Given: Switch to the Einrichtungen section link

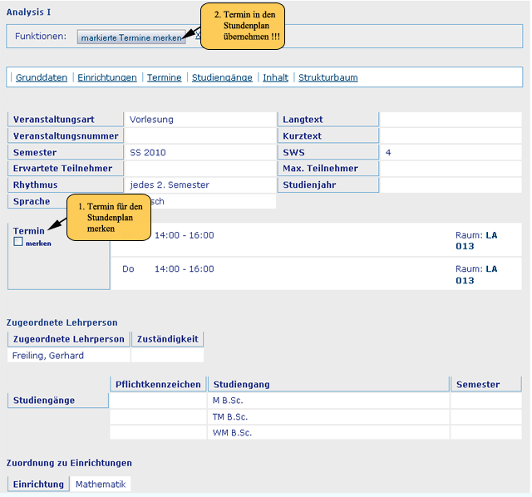Looking at the screenshot, I should [x=107, y=77].
